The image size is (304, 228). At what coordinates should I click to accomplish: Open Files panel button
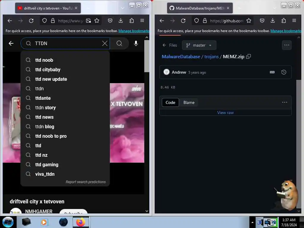170,45
